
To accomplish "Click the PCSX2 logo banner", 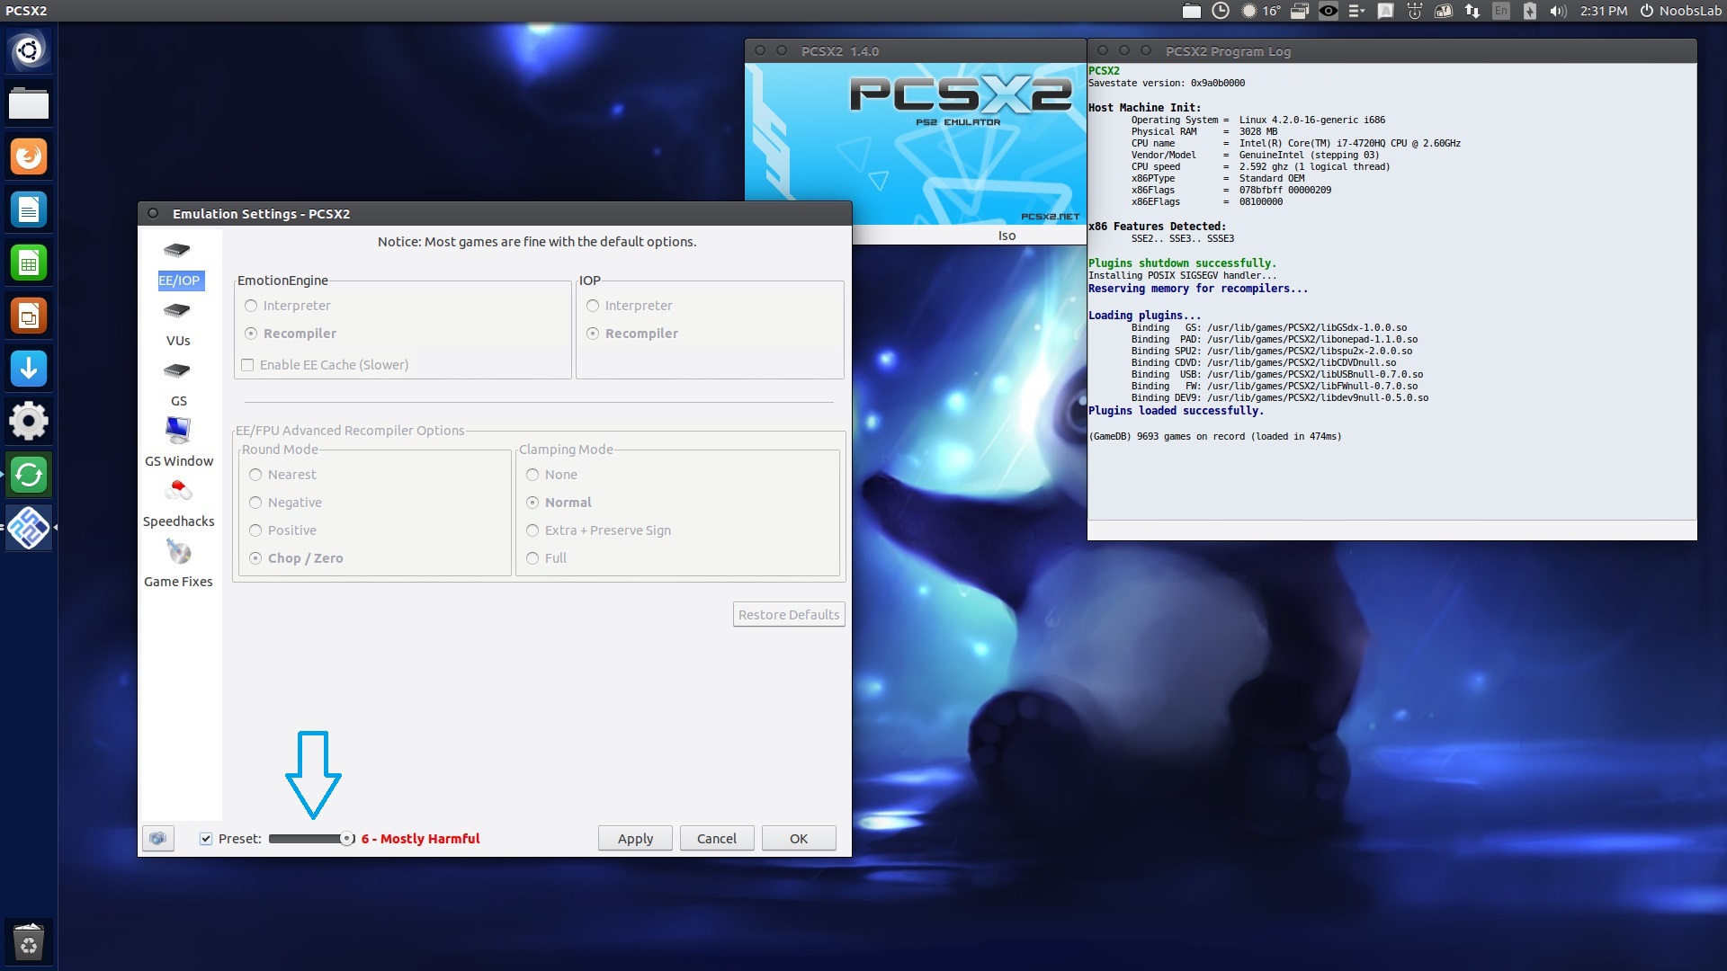I will [x=916, y=144].
